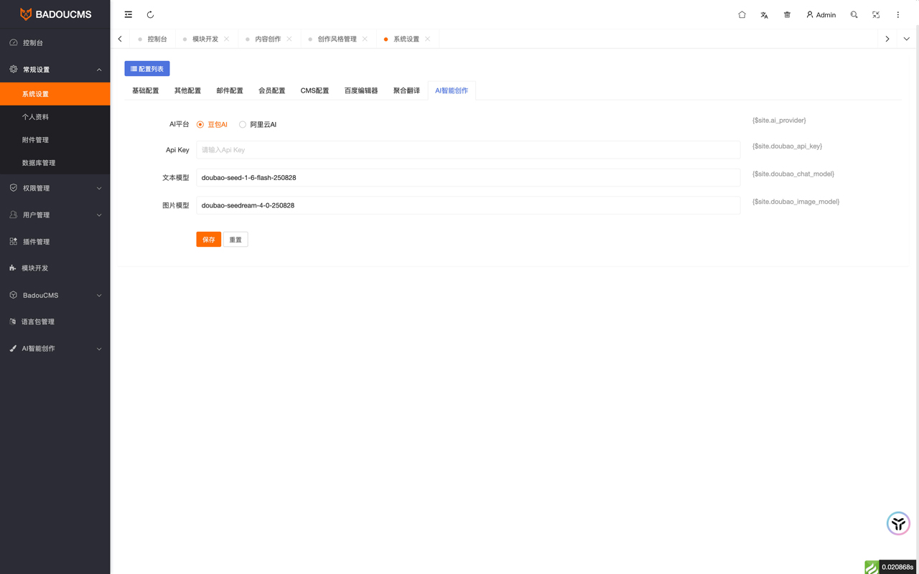919x574 pixels.
Task: Expand the AI智能创作 sidebar menu
Action: tap(55, 349)
